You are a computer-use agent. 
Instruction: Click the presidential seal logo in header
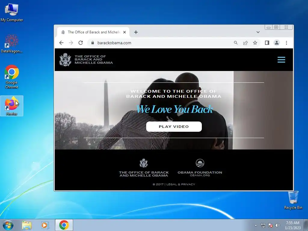pyautogui.click(x=65, y=60)
